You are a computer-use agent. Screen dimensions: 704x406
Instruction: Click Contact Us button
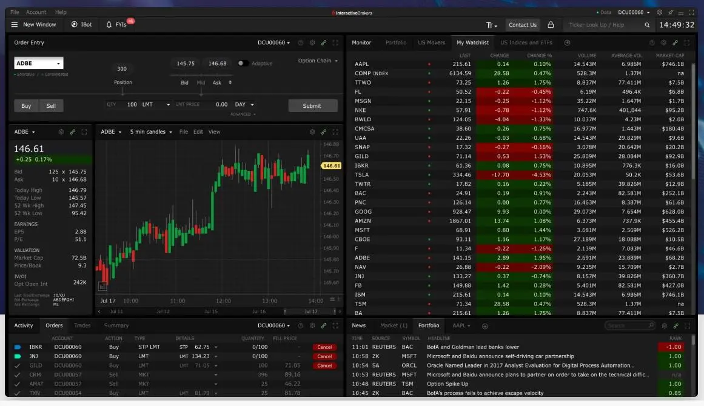click(x=523, y=25)
